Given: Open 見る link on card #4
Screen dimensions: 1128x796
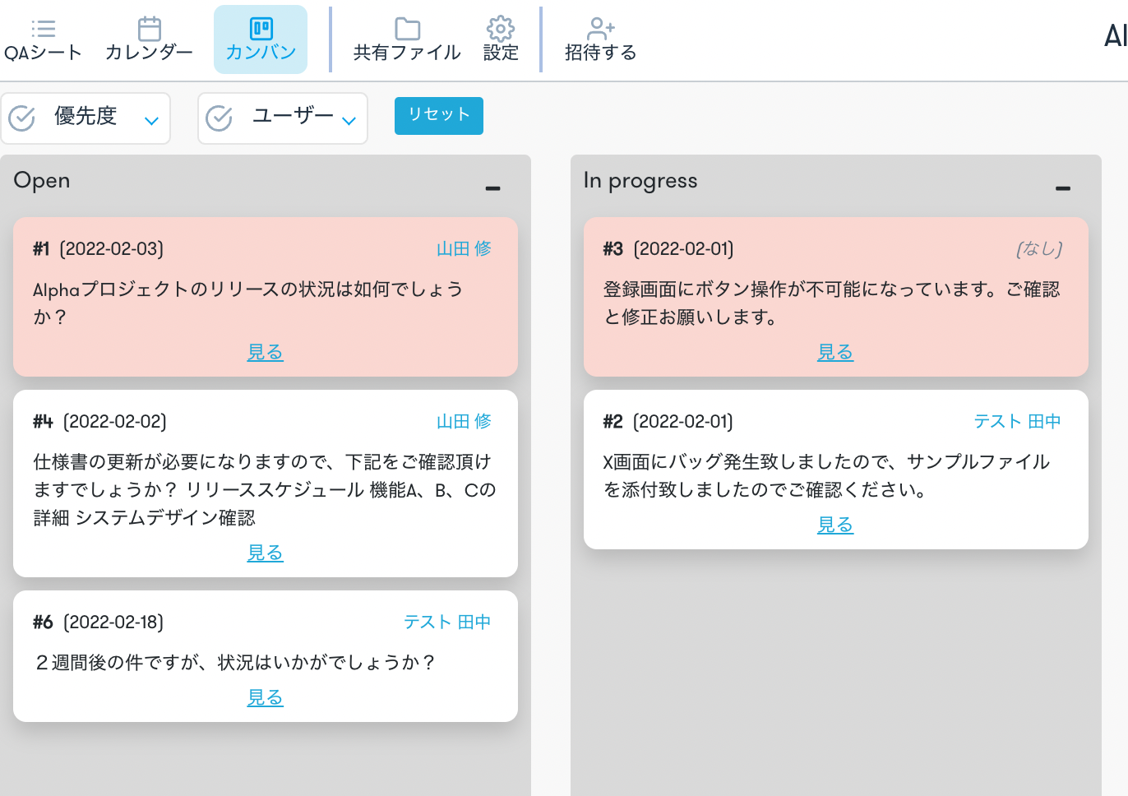Looking at the screenshot, I should pos(265,553).
